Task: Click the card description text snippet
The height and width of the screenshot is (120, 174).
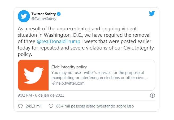Action: (x=99, y=75)
